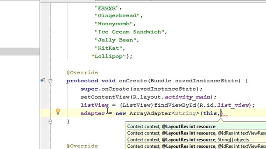Collapse the onCreate method fold marker
The image size is (266, 149).
click(x=50, y=81)
